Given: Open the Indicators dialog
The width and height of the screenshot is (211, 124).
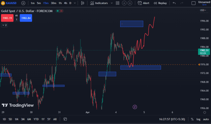Looking at the screenshot, I should [99, 3].
